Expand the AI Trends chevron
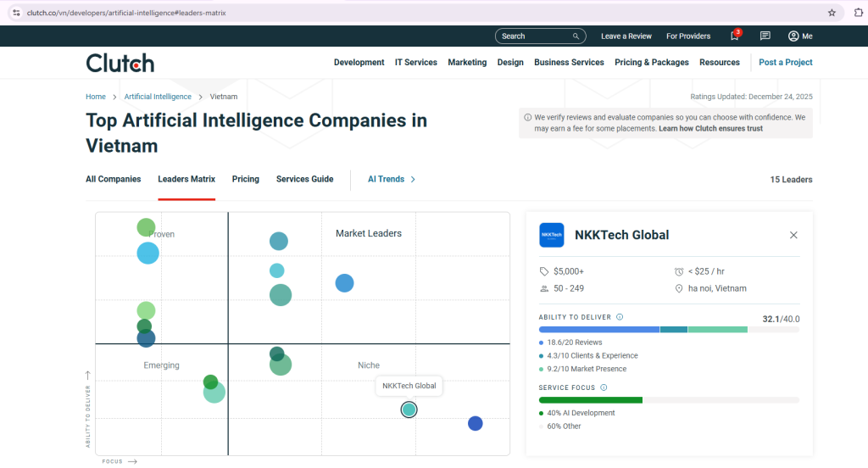This screenshot has width=868, height=468. click(413, 180)
